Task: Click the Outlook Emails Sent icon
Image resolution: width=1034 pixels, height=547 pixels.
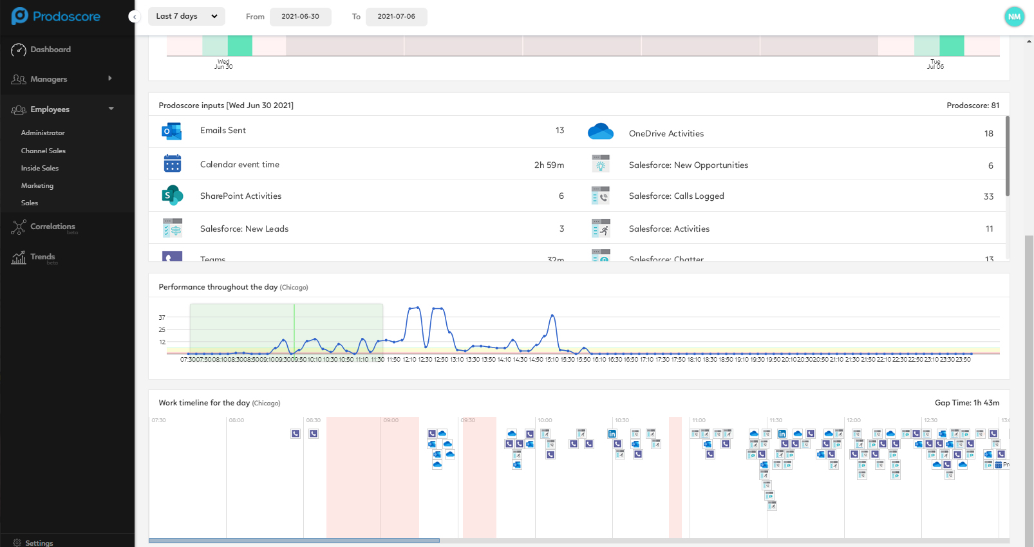Action: tap(172, 131)
